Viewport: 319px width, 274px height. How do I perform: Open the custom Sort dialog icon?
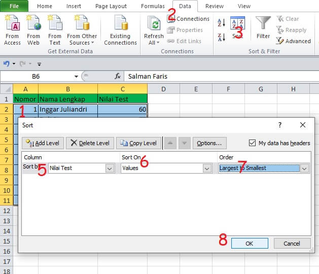click(237, 23)
